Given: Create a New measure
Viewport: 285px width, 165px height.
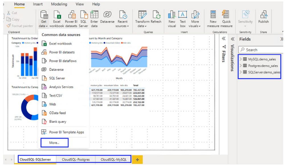Looking at the screenshot, I should click(213, 15).
